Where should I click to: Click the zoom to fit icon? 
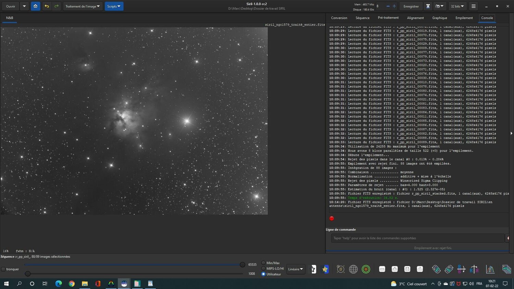click(x=407, y=269)
